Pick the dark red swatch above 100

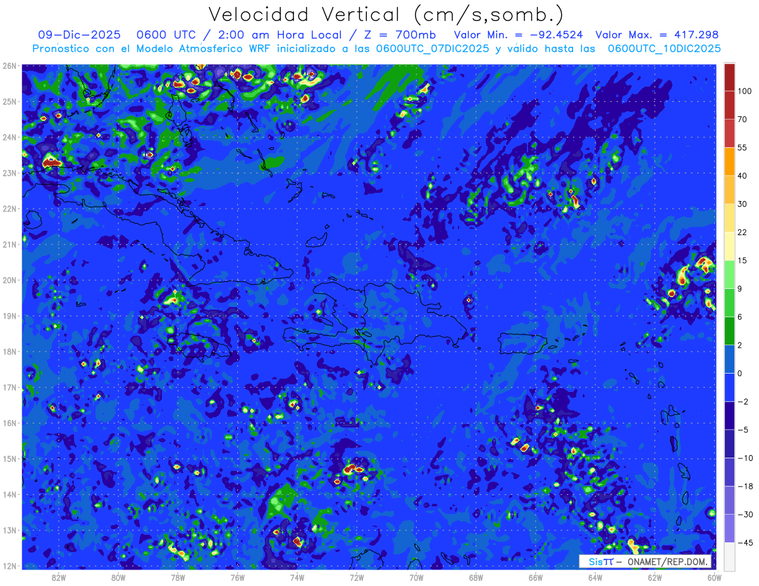pos(729,77)
